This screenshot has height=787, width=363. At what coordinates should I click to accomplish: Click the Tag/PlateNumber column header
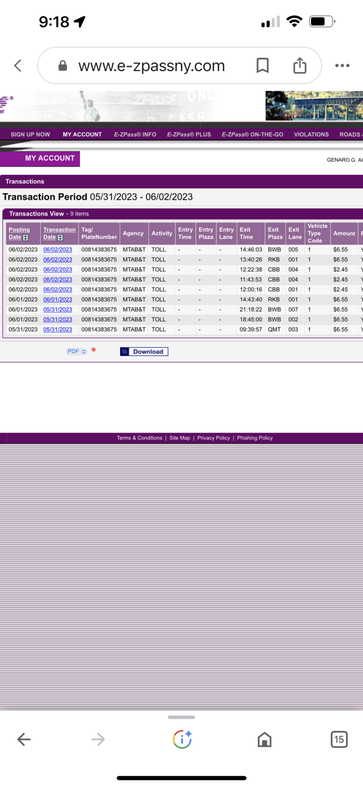point(99,233)
